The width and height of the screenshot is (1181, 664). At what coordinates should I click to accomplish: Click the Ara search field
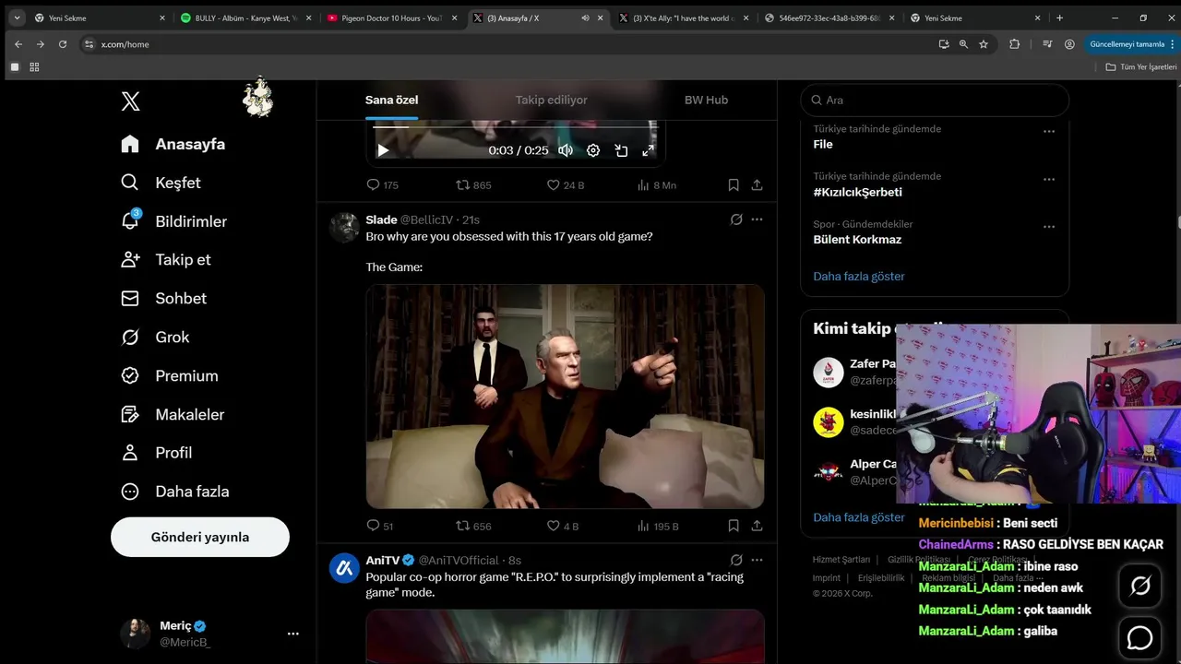(x=935, y=100)
